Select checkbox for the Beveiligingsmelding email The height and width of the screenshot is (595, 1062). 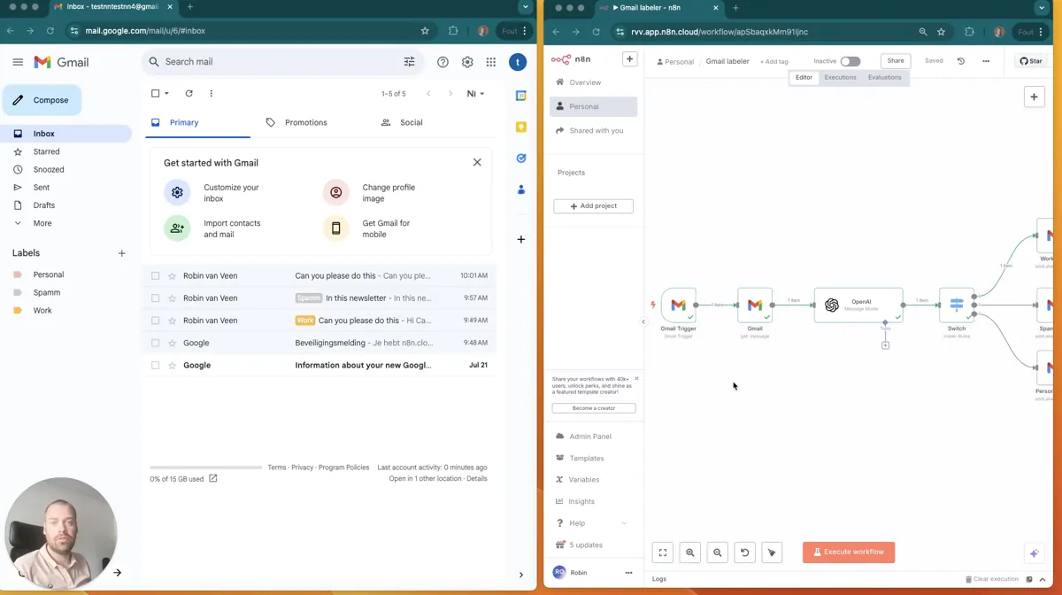[x=155, y=343]
